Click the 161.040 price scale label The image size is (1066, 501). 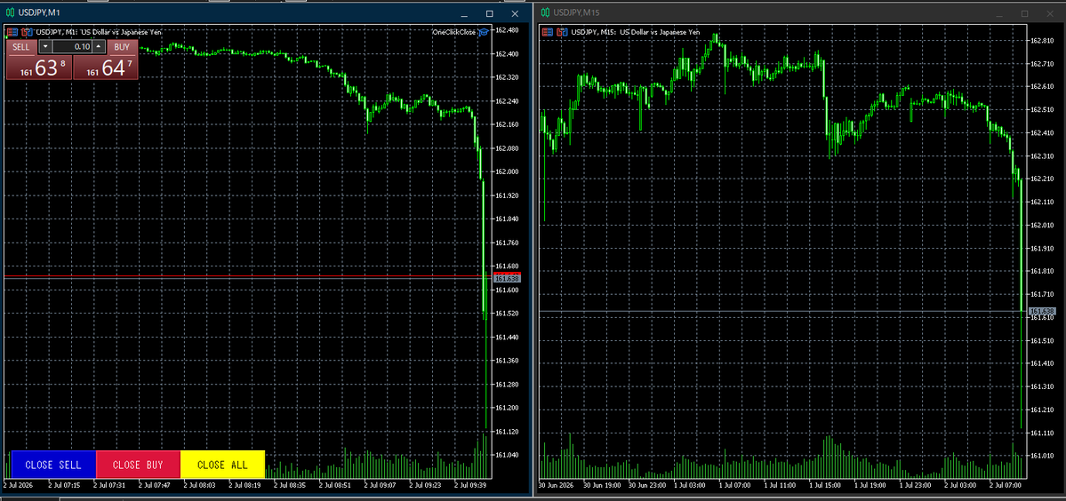[508, 455]
